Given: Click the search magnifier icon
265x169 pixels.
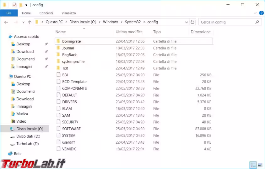Looking at the screenshot, I should point(257,22).
